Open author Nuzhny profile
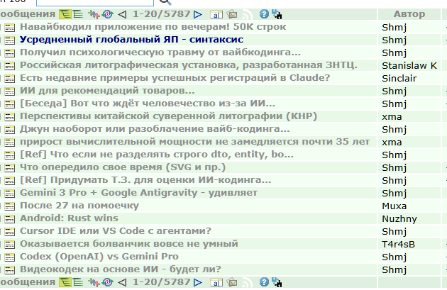The width and height of the screenshot is (447, 290). click(399, 218)
